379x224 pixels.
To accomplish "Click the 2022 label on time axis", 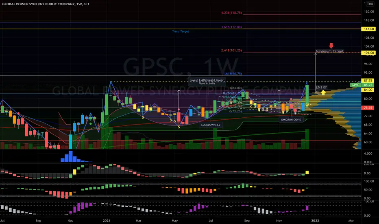I will pyautogui.click(x=315, y=221).
